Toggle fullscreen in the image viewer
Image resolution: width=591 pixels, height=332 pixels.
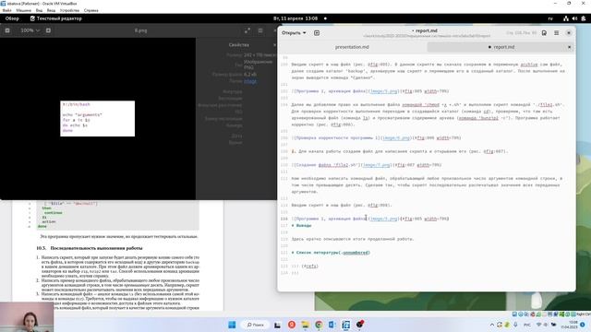tap(247, 30)
